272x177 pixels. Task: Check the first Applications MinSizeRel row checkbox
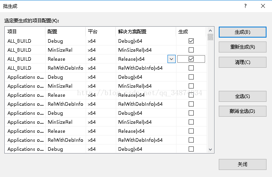pos(191,86)
